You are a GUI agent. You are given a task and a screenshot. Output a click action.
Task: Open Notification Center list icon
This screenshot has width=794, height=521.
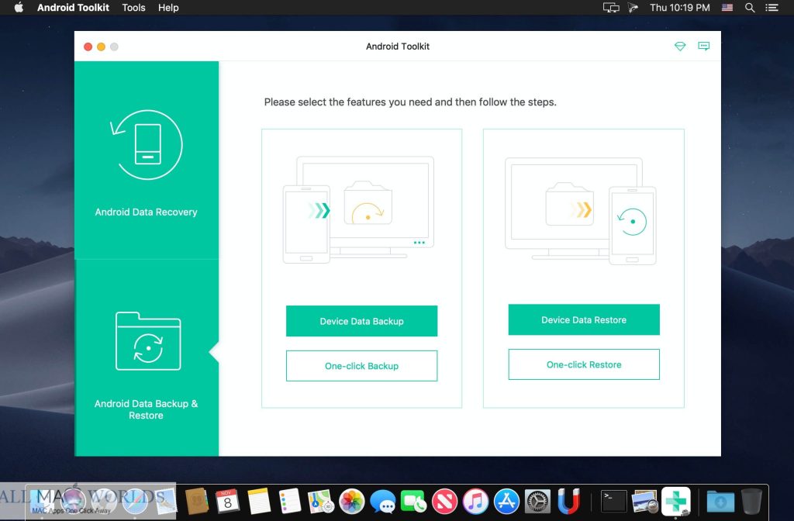tap(772, 8)
